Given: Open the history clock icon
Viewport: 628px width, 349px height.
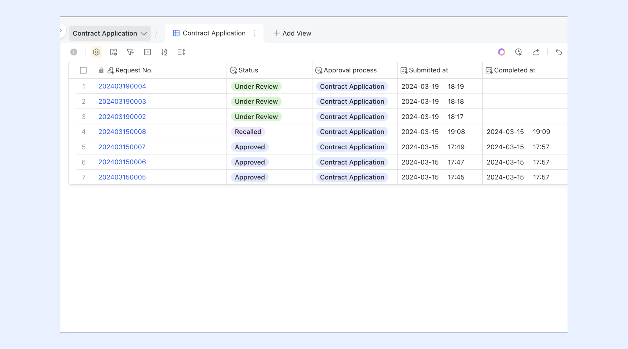Looking at the screenshot, I should tap(519, 52).
